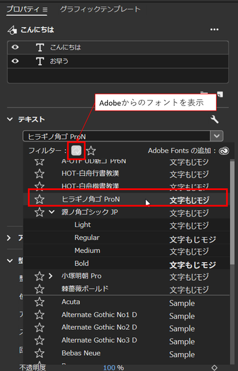Select the プロパティ tab
Viewport: 238px width, 371px height.
pyautogui.click(x=23, y=9)
